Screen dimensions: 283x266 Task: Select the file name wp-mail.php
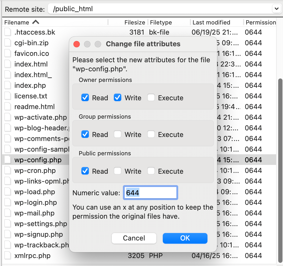pyautogui.click(x=34, y=213)
